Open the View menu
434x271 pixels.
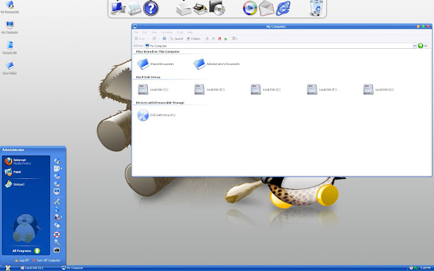click(x=154, y=33)
